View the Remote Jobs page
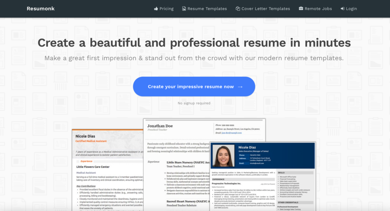The height and width of the screenshot is (211, 390). 318,9
